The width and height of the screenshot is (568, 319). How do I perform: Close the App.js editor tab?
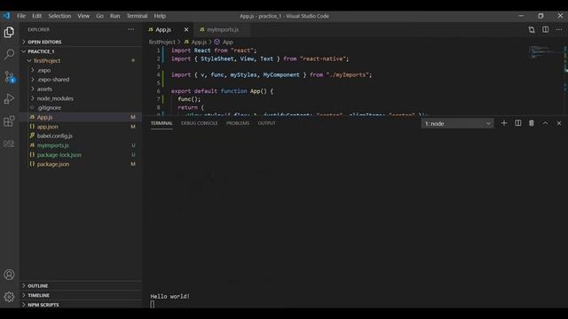point(186,29)
